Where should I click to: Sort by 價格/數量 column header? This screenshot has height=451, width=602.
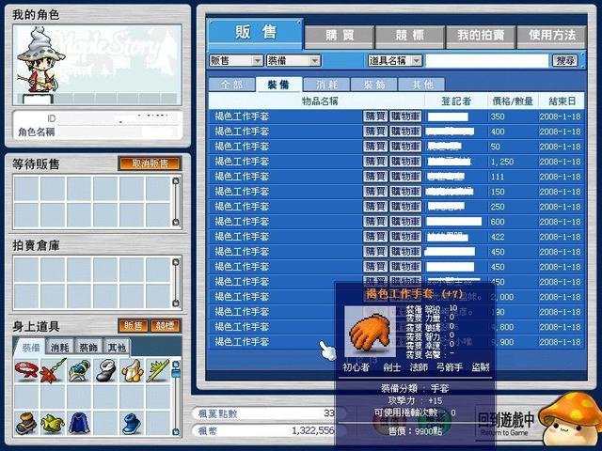tap(513, 101)
